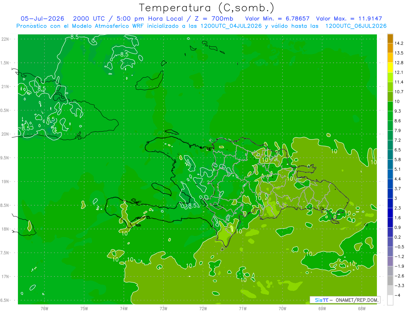Click the "74W" longitude axis label
406x313 pixels.
(x=124, y=308)
